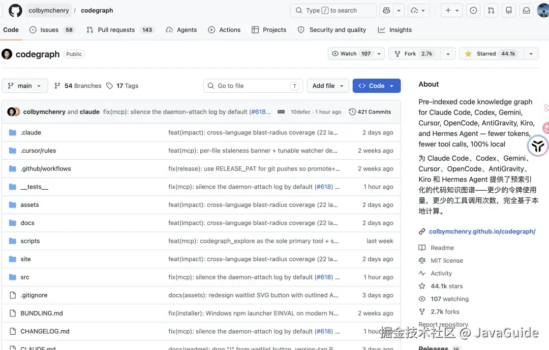Open the Copilot dropdown arrow in header
This screenshot has height=350, width=549.
399,11
